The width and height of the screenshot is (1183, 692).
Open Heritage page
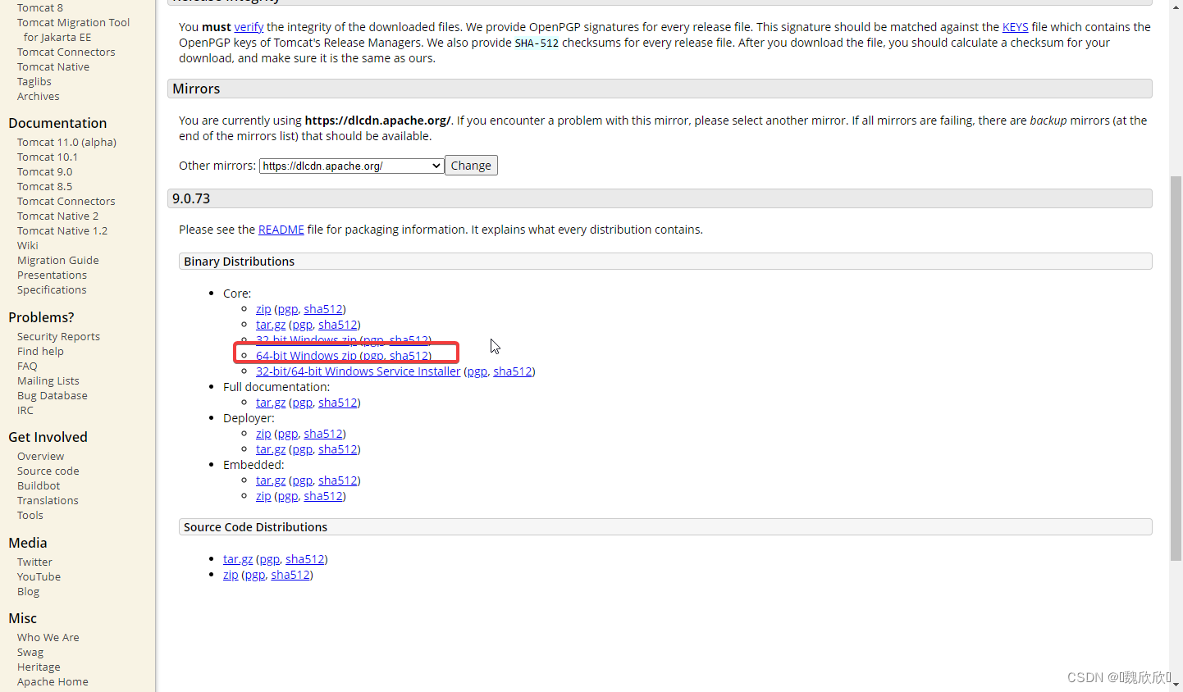click(39, 667)
